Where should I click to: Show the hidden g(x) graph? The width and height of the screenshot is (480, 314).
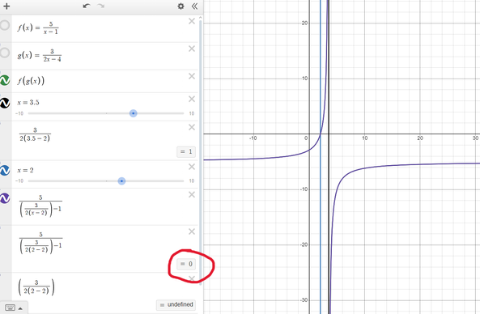coord(5,53)
